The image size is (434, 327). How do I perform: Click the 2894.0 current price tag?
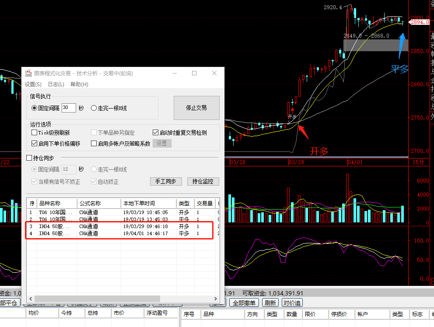(x=420, y=22)
